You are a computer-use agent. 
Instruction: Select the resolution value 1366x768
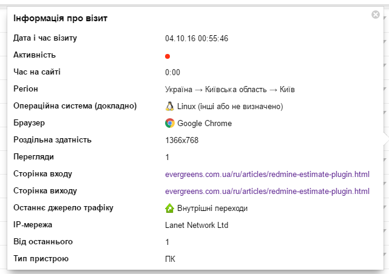pyautogui.click(x=181, y=140)
